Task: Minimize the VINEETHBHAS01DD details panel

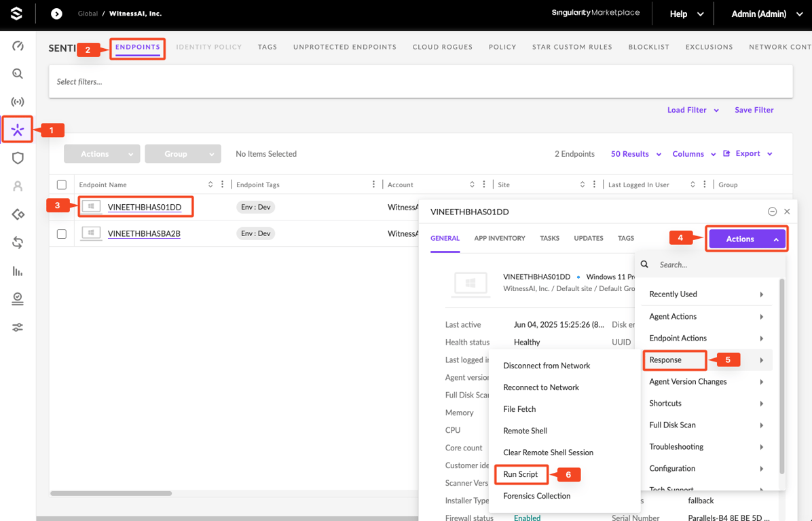Action: (772, 212)
